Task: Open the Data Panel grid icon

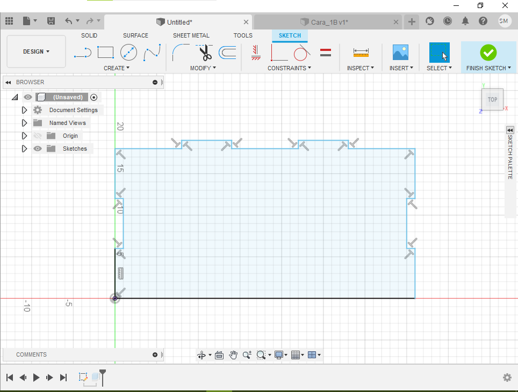Action: 9,21
